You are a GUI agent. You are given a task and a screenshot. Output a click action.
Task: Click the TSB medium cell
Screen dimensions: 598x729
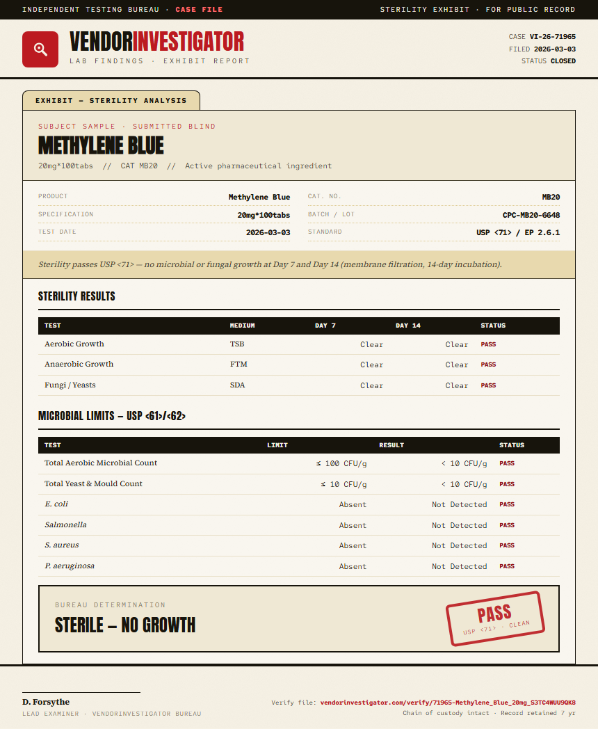237,344
